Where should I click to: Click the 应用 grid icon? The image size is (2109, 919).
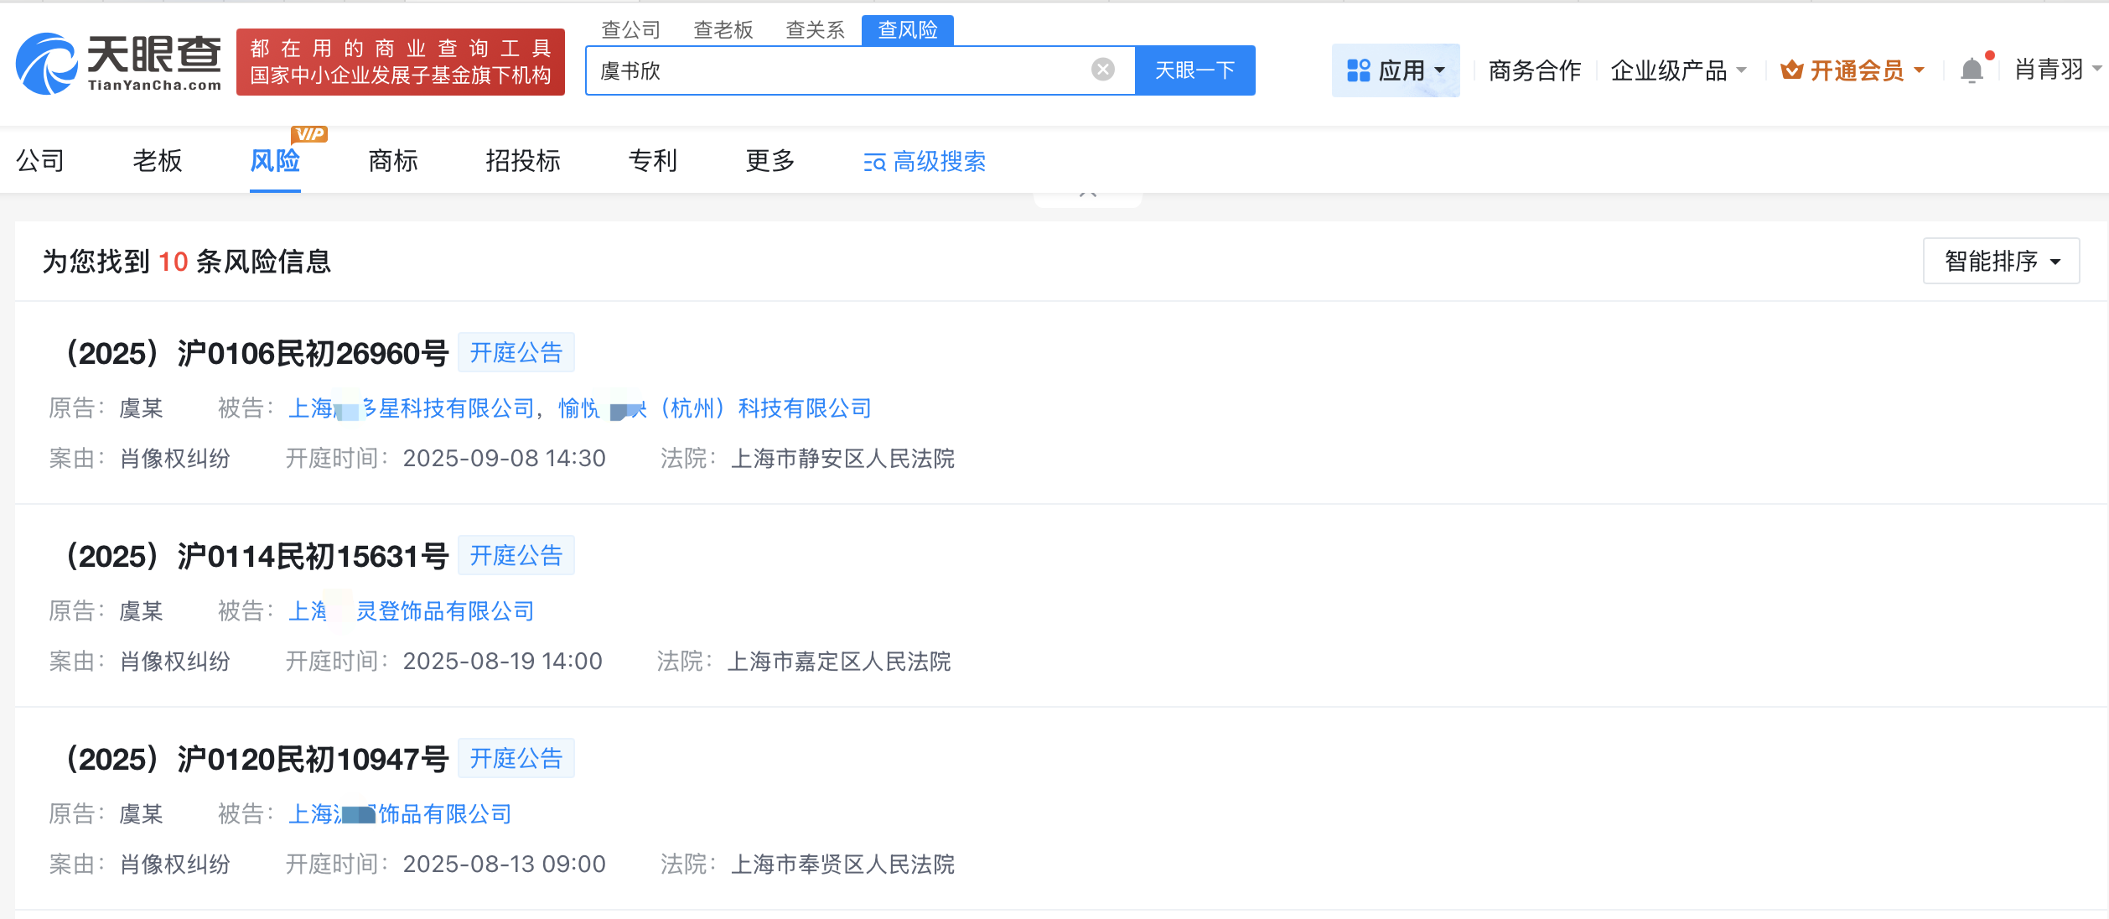pyautogui.click(x=1358, y=70)
